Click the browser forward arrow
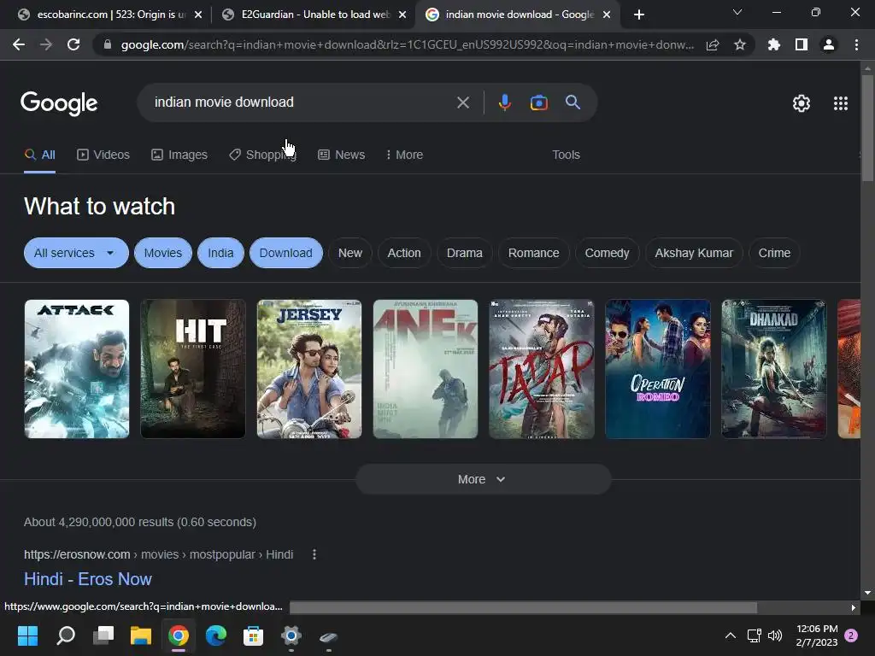Image resolution: width=875 pixels, height=656 pixels. pos(46,44)
